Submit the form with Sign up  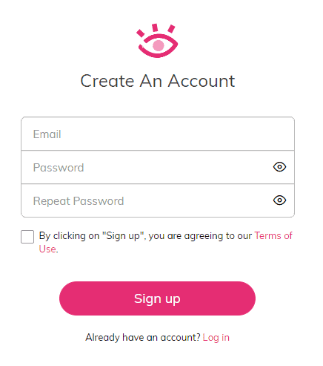pyautogui.click(x=157, y=298)
